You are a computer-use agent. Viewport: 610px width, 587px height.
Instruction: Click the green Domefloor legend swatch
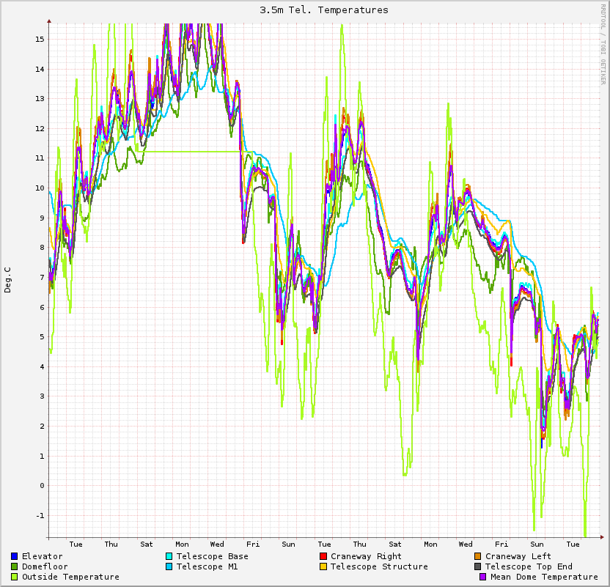15,566
